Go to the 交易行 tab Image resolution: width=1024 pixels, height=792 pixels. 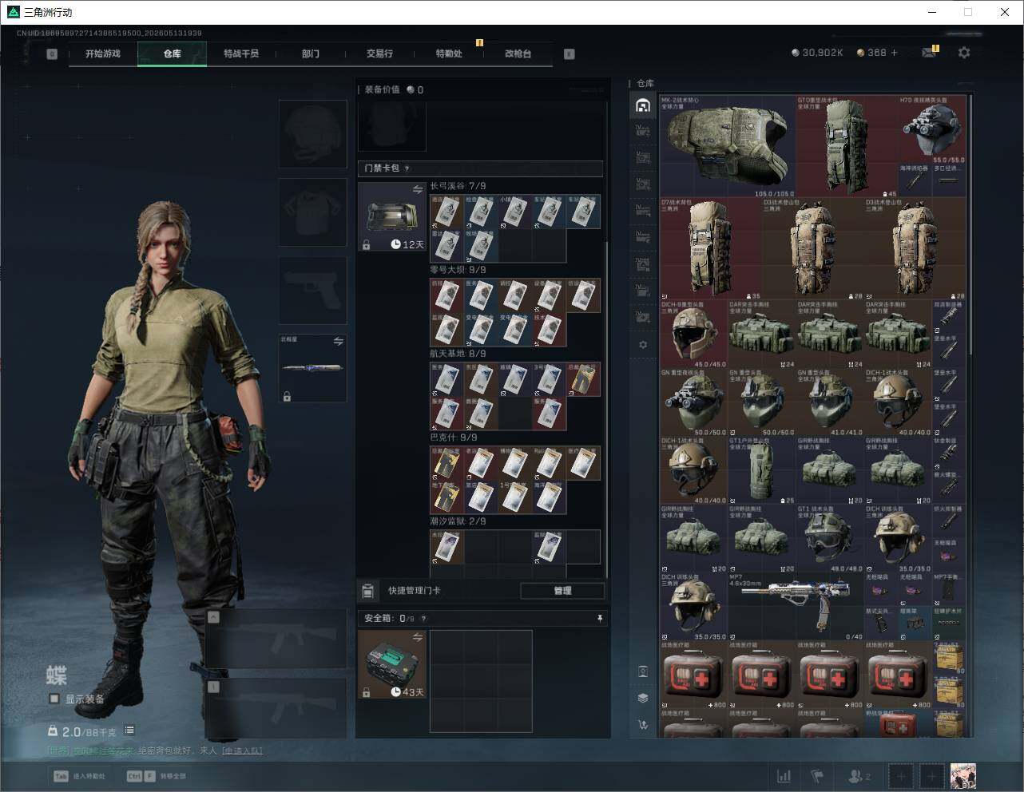(x=379, y=53)
